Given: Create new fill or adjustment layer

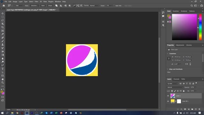Looking at the screenshot, I should click(189, 109).
